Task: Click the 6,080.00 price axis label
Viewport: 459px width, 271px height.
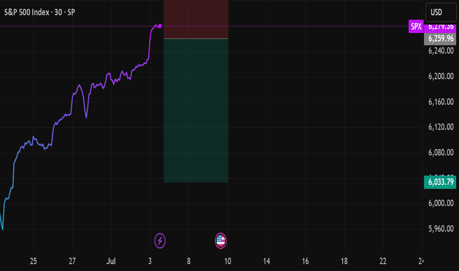Action: pos(441,153)
